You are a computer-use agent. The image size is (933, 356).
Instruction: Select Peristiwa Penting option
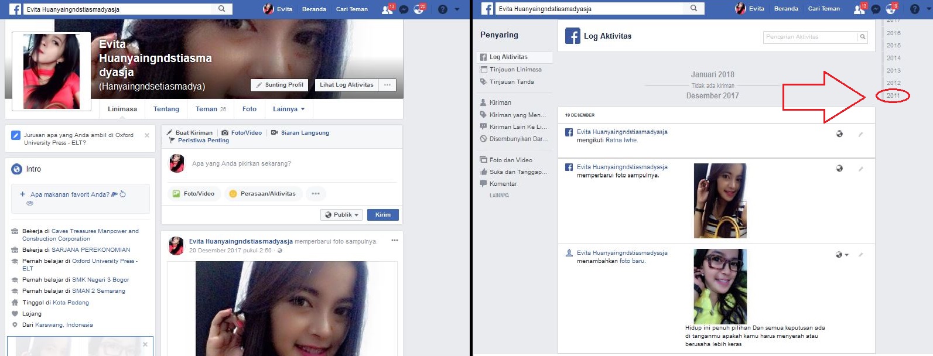pyautogui.click(x=199, y=141)
